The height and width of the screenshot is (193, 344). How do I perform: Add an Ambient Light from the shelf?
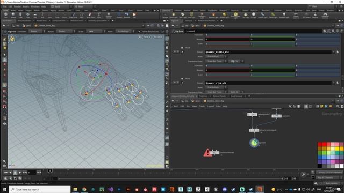tap(284, 15)
